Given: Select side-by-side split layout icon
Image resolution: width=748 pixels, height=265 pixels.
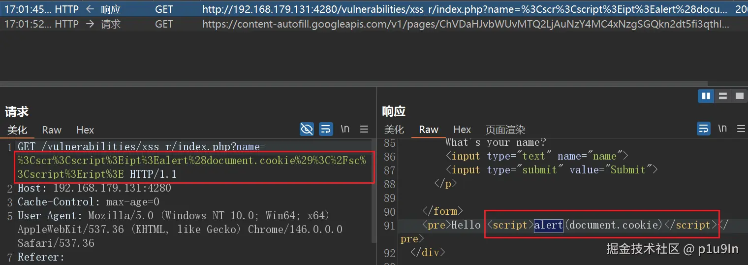Looking at the screenshot, I should (706, 96).
